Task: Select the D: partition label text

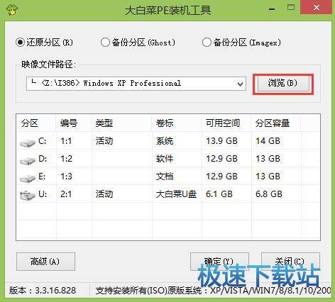Action: click(x=43, y=159)
